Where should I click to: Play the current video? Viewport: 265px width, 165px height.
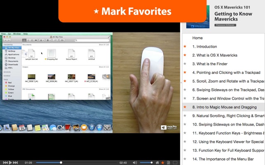pos(10,163)
